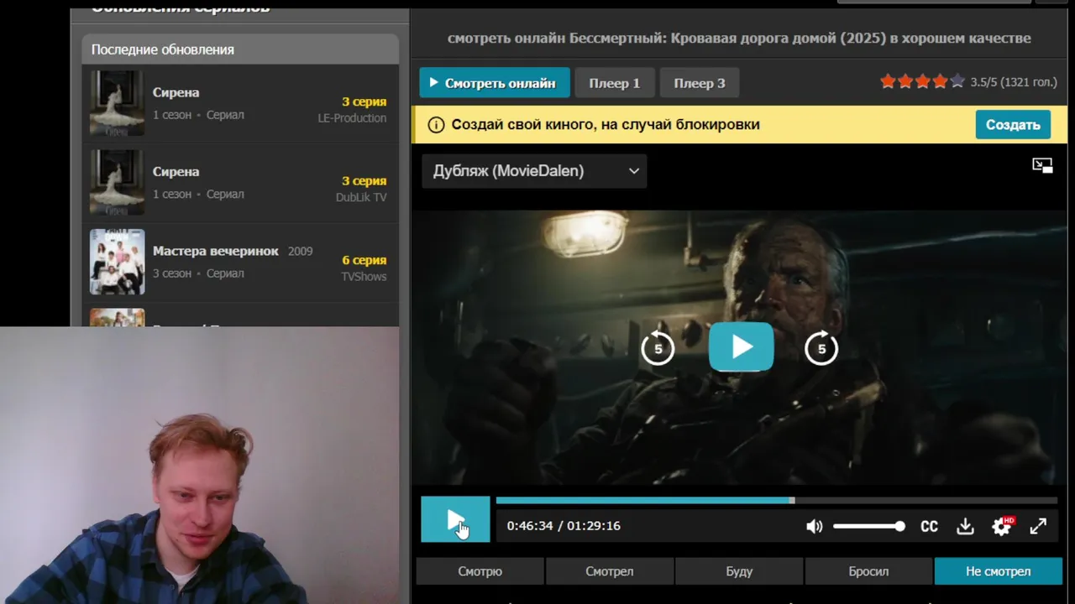The width and height of the screenshot is (1075, 604).
Task: Click the Мастера вечеринок poster thumbnail
Action: pyautogui.click(x=118, y=262)
